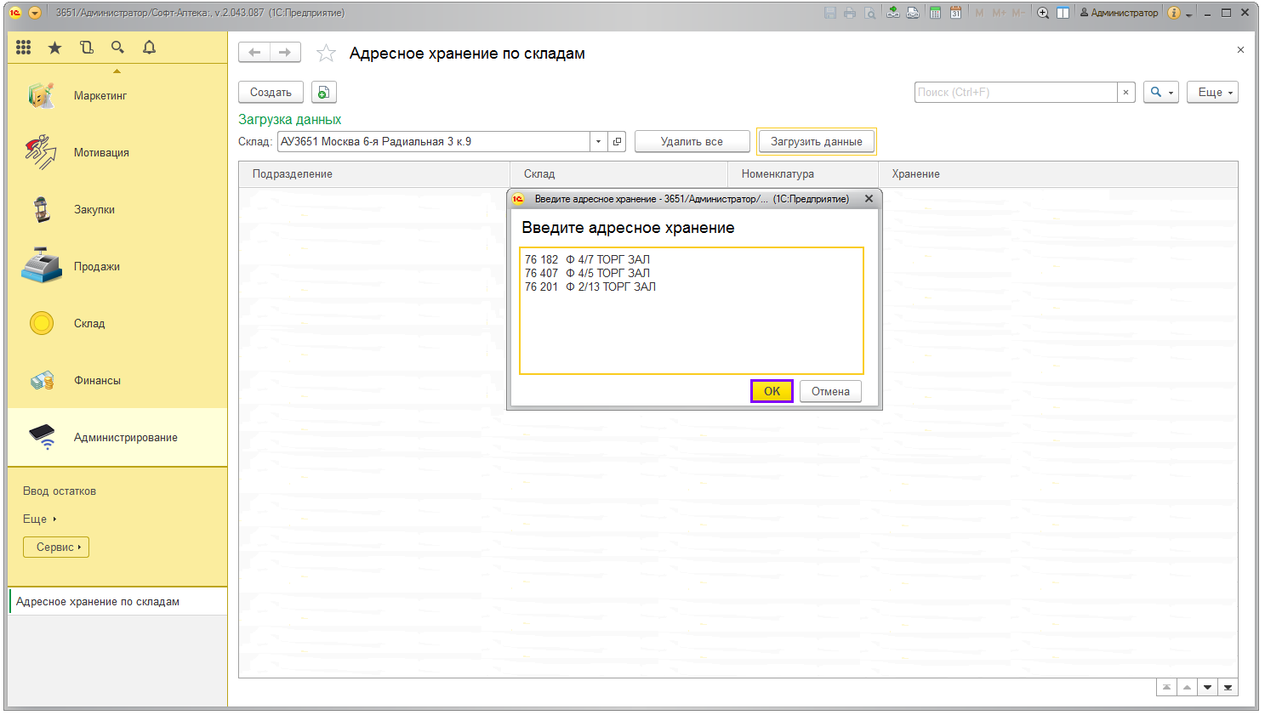Image resolution: width=1265 pixels, height=715 pixels.
Task: Expand the Сервис menu in sidebar
Action: click(x=56, y=547)
